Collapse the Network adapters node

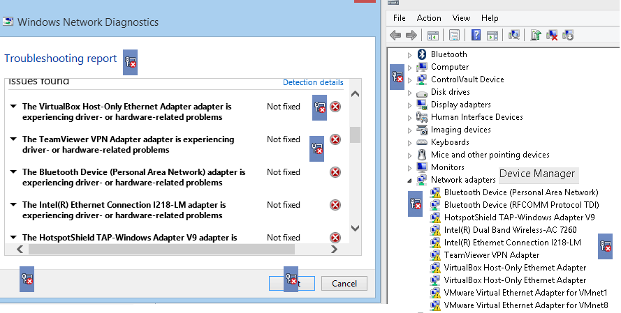click(410, 181)
